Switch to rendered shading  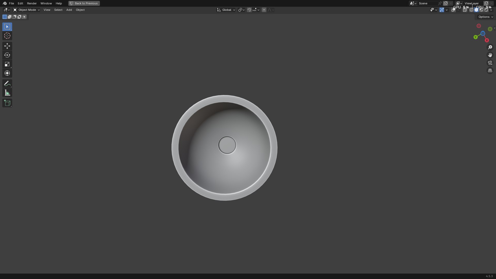coord(486,10)
